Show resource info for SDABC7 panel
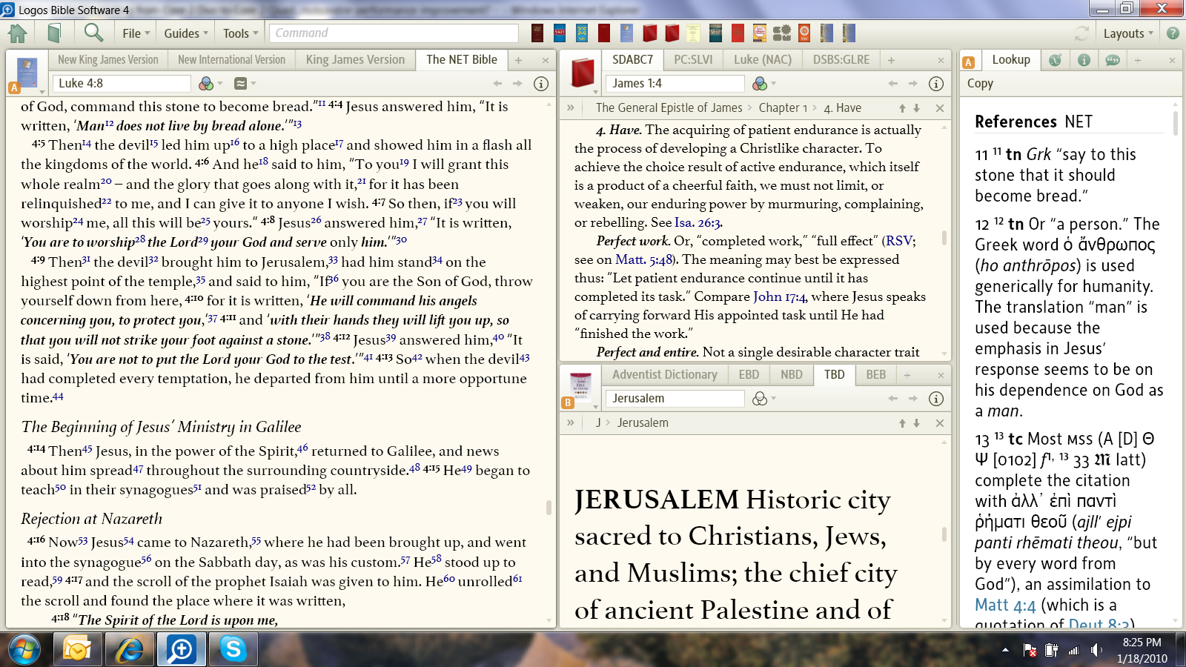 pos(936,84)
